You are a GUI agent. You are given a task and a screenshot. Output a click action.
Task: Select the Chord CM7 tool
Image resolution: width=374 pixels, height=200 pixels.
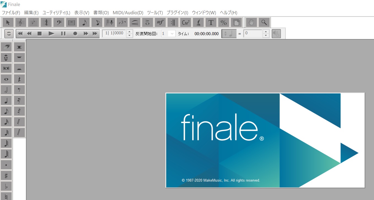185,22
